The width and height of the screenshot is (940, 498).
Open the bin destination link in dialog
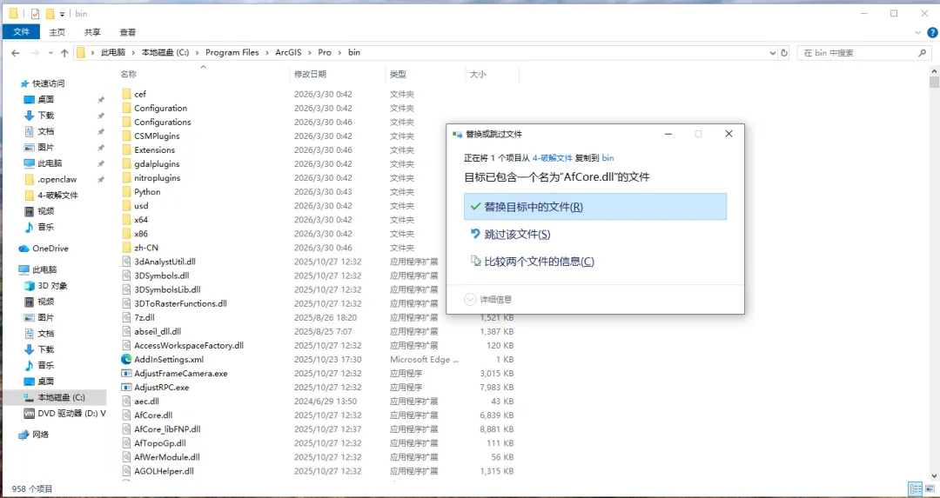pos(608,158)
